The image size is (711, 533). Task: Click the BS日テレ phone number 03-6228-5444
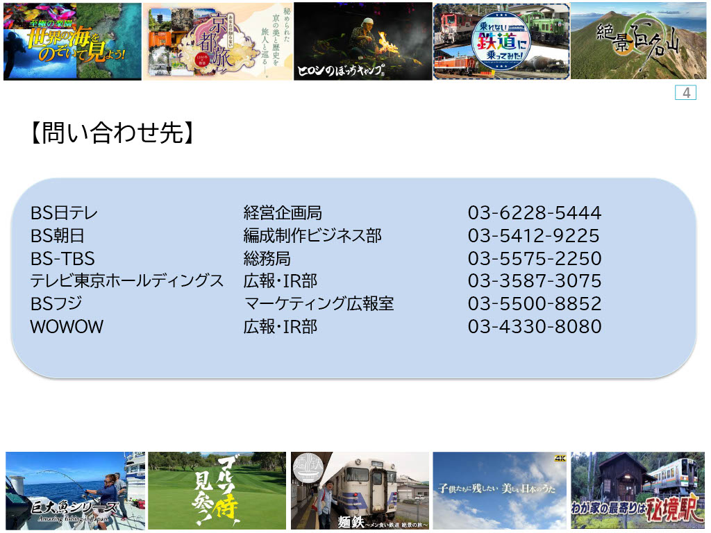pos(534,213)
